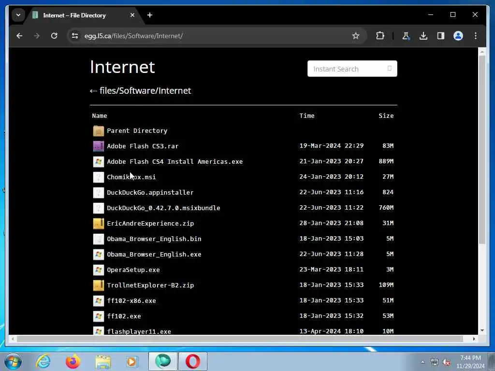Click the EricAndreExperience.zip archive icon
This screenshot has width=495, height=371.
coord(99,223)
